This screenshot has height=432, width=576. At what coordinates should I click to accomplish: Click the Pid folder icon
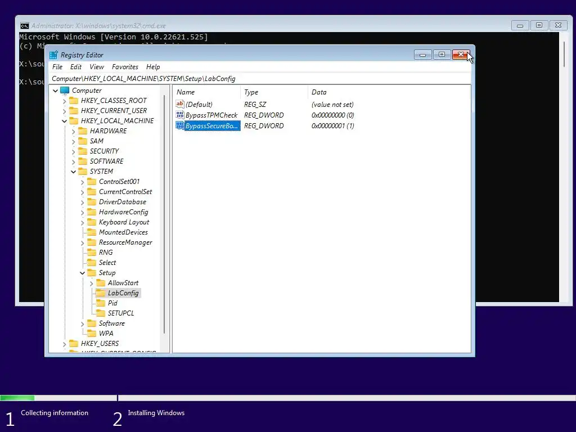click(101, 303)
